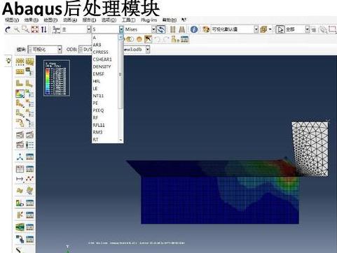Image resolution: width=337 pixels, height=253 pixels.
Task: Open the 选项(O) menu
Action: [x=109, y=20]
